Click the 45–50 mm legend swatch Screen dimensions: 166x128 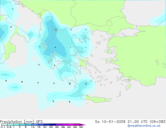click(x=77, y=125)
